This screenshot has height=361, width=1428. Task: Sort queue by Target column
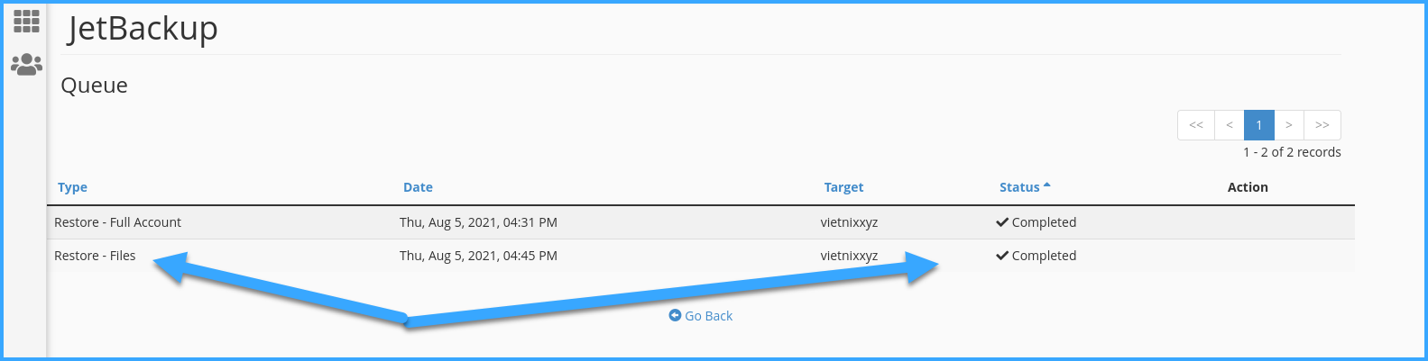tap(843, 187)
